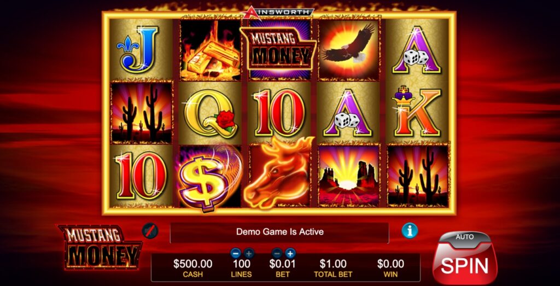Click the Demo Game Is Active message bar

279,232
